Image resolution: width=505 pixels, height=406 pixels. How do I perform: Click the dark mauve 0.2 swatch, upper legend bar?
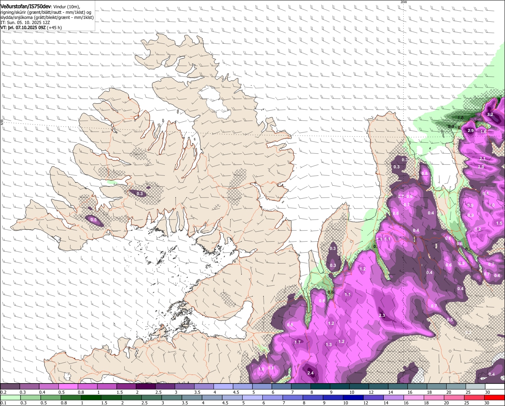point(10,386)
